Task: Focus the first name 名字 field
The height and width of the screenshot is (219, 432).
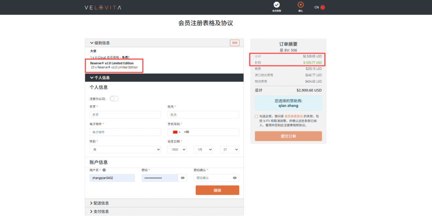Action: (125, 115)
